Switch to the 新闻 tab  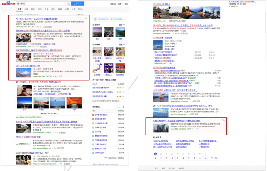tap(26, 9)
